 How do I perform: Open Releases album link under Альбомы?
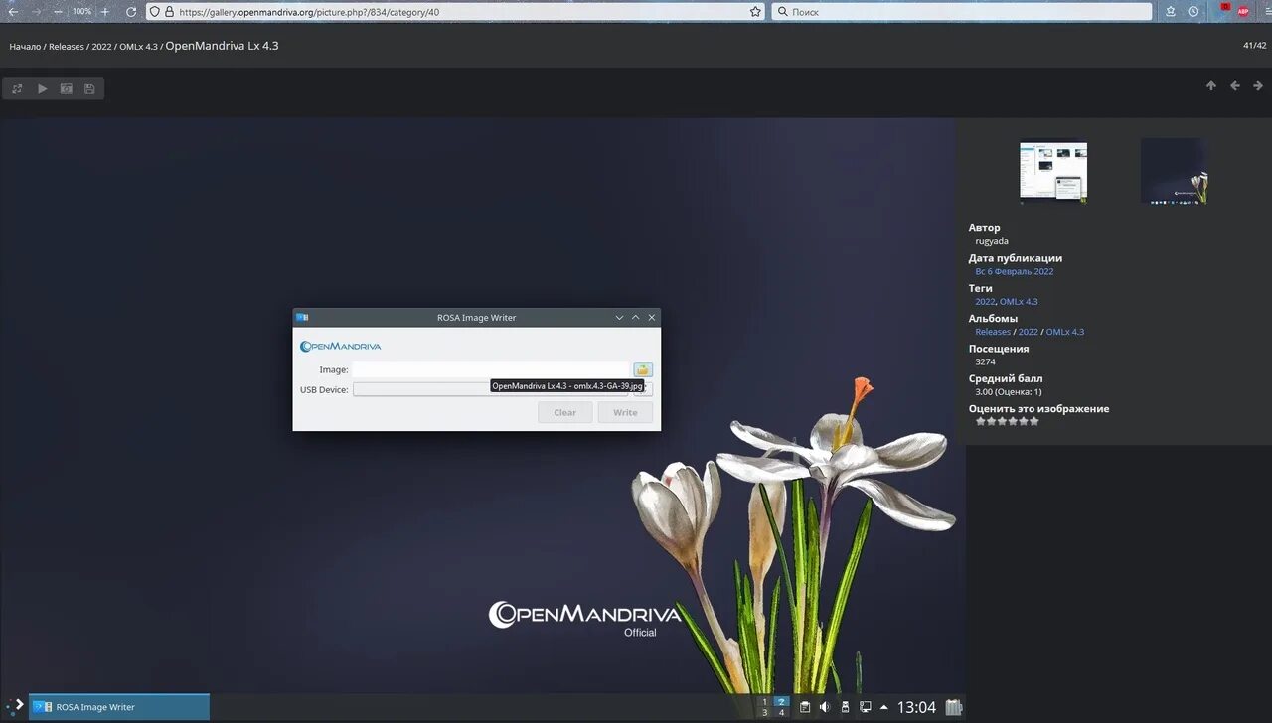point(993,332)
